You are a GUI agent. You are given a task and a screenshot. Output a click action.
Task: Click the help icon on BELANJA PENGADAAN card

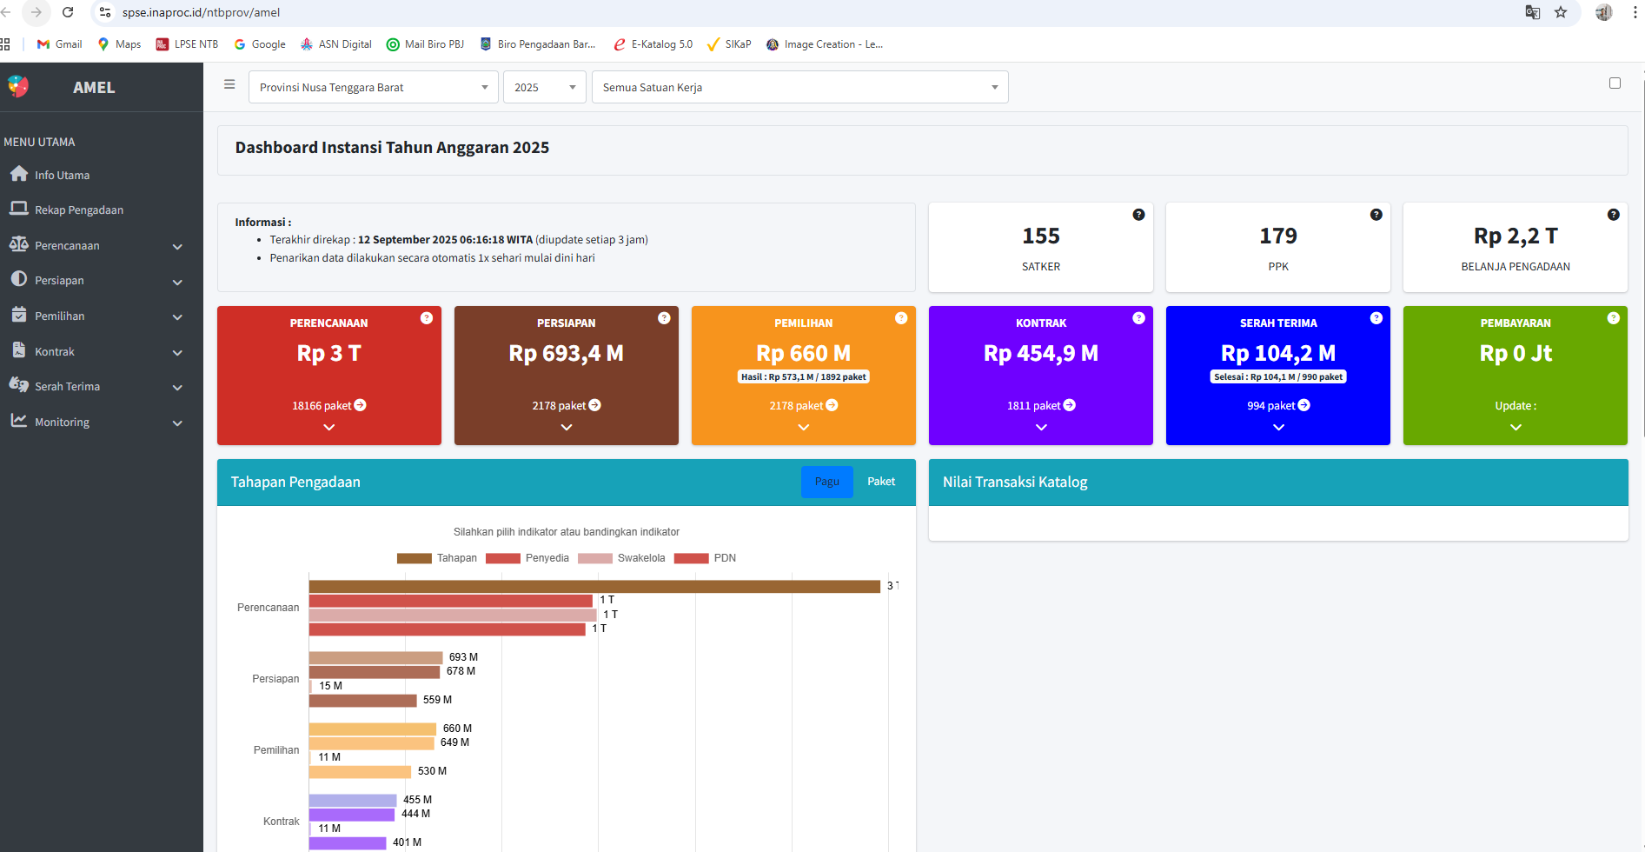tap(1613, 215)
